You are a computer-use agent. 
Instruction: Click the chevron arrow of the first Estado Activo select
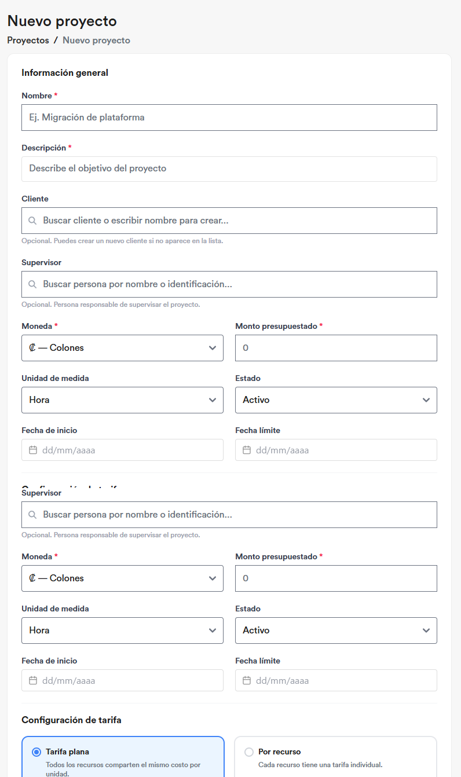[x=426, y=400]
